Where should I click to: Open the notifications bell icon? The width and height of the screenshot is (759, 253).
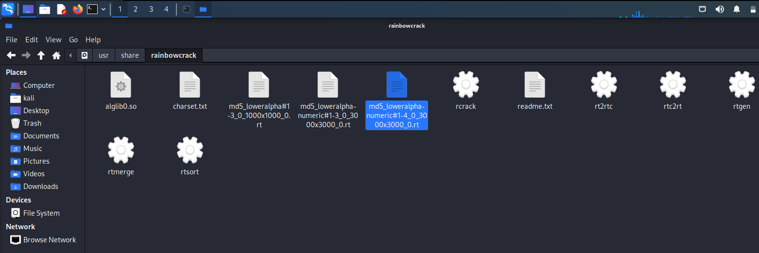pyautogui.click(x=737, y=9)
